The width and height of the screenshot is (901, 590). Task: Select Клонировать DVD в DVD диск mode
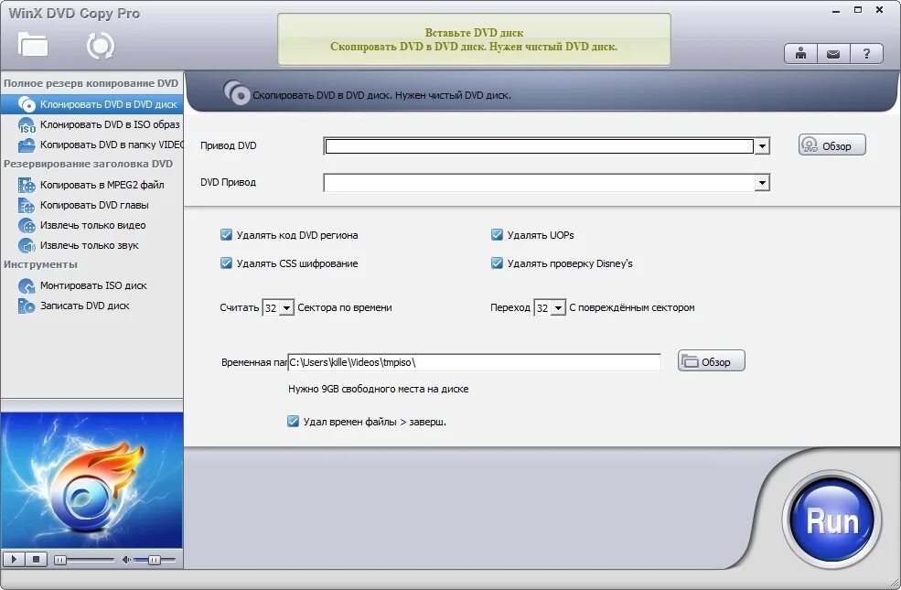tap(92, 104)
